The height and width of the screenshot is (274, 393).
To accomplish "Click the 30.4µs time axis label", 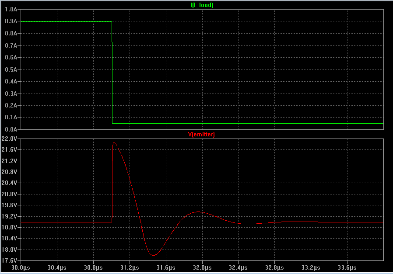I will (x=57, y=268).
